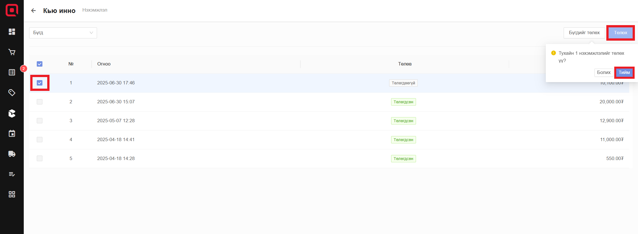Uncheck the checkbox for row 1
The width and height of the screenshot is (638, 234).
[40, 83]
